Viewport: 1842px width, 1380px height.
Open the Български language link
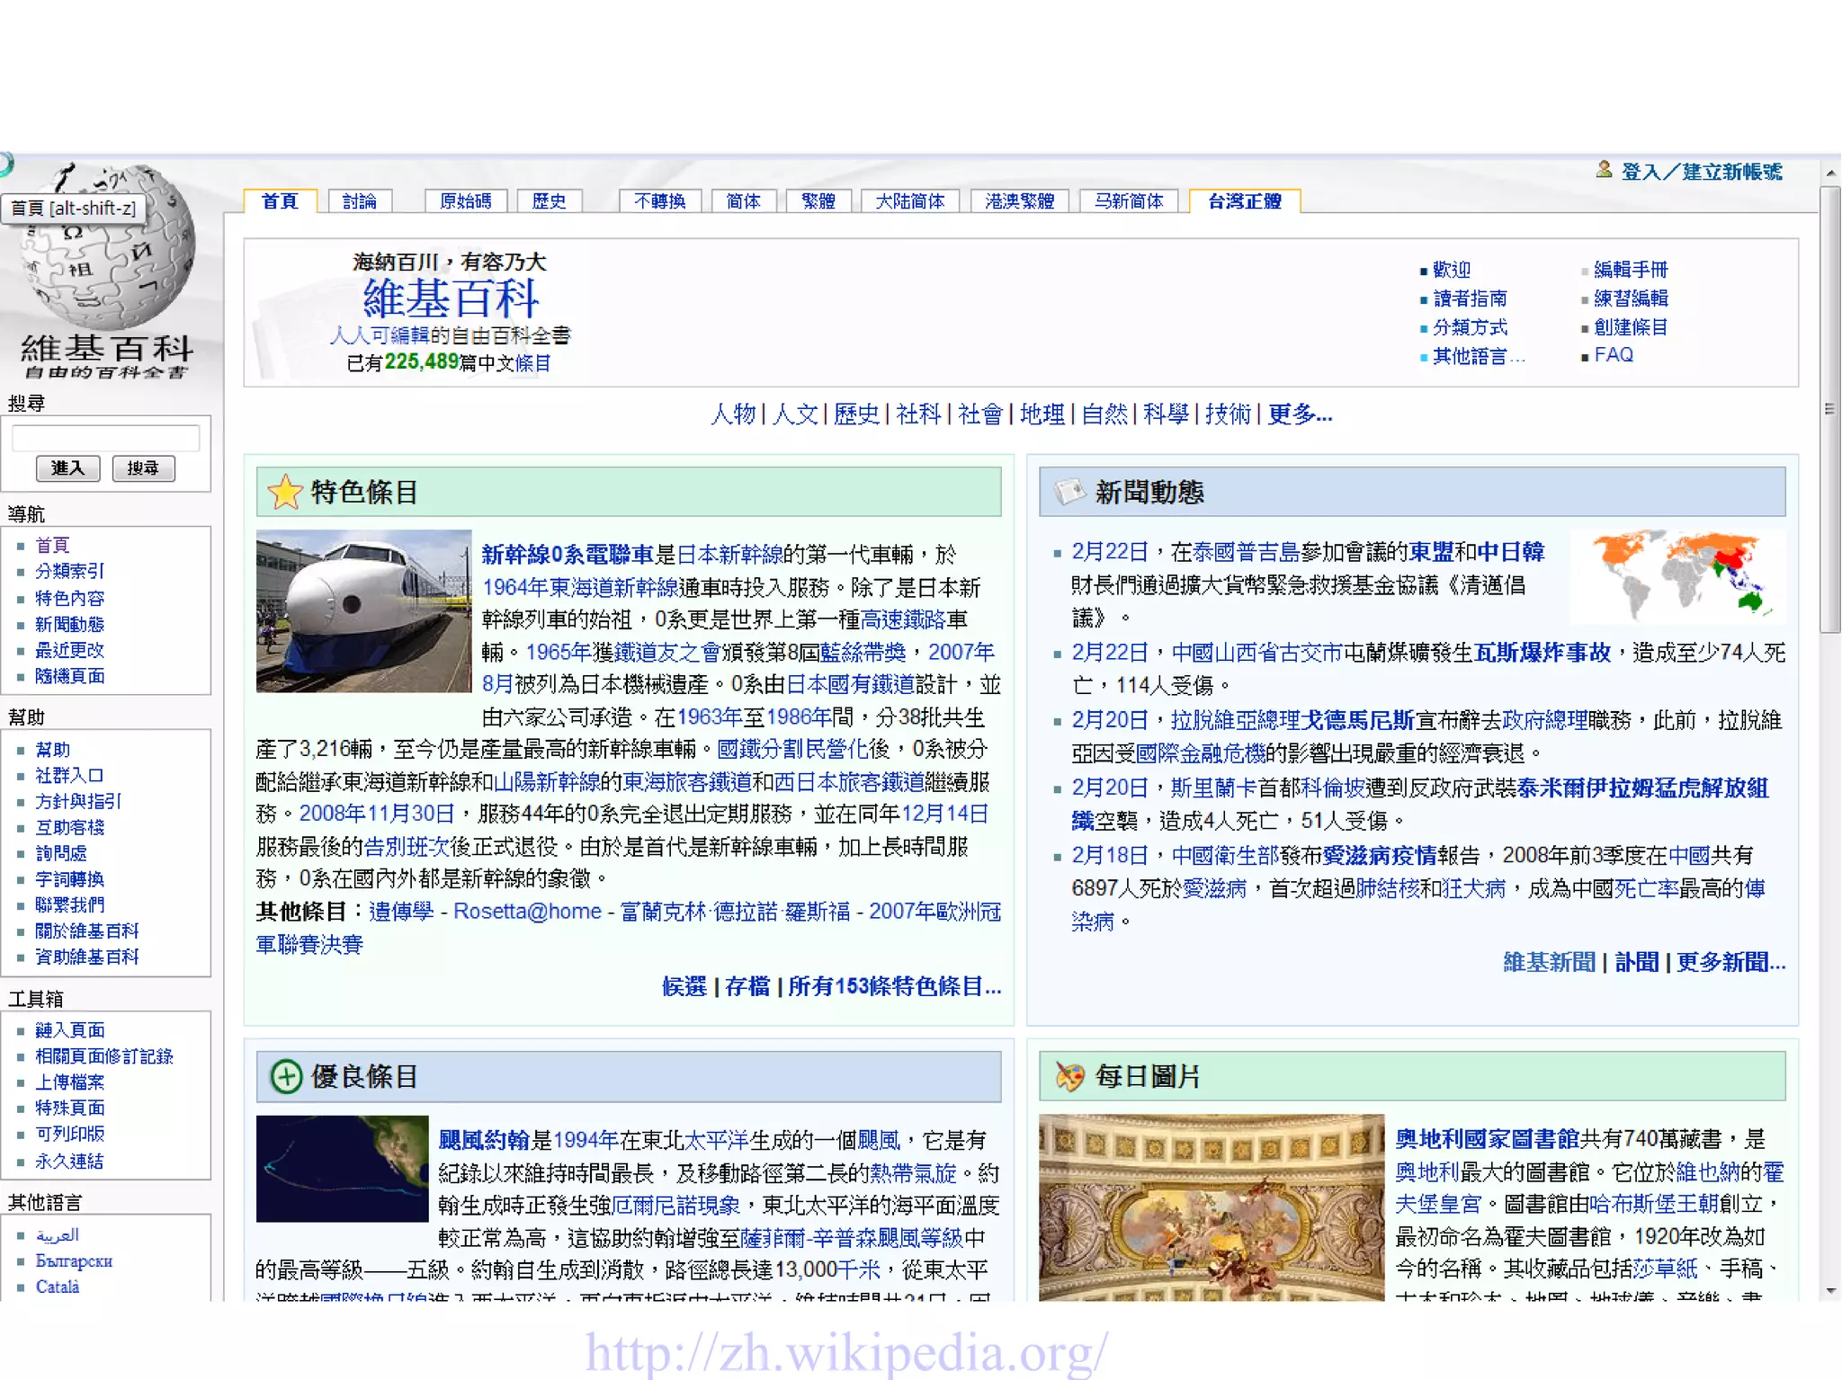point(74,1260)
